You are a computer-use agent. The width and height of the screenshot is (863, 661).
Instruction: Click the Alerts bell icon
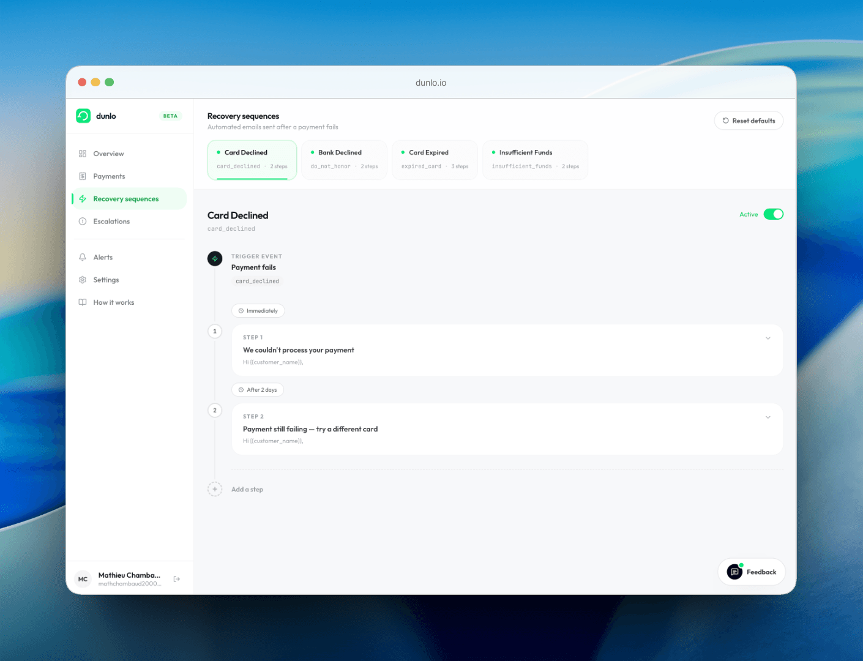(x=83, y=258)
